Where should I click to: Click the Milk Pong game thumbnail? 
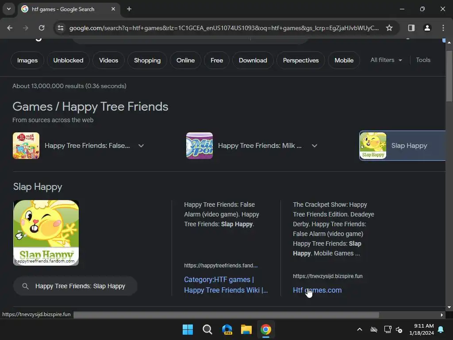[200, 146]
